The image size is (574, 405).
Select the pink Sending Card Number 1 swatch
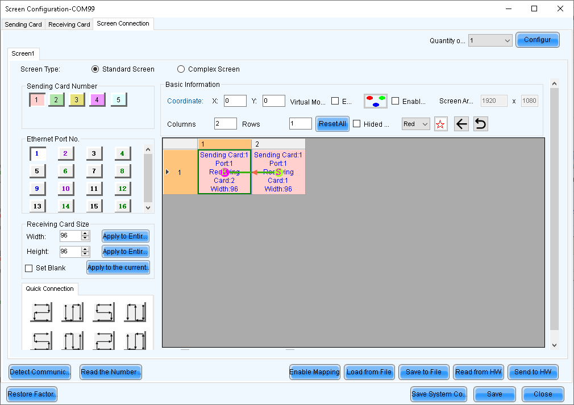[37, 99]
